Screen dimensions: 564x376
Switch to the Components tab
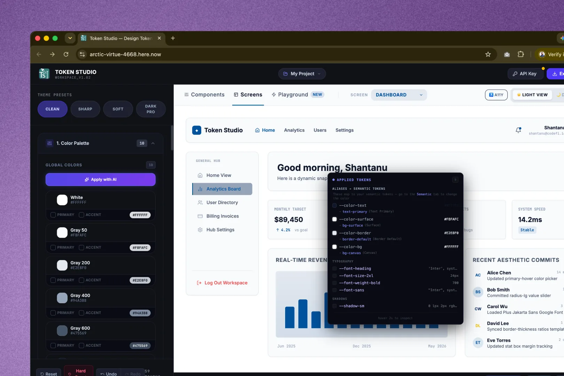pyautogui.click(x=204, y=95)
